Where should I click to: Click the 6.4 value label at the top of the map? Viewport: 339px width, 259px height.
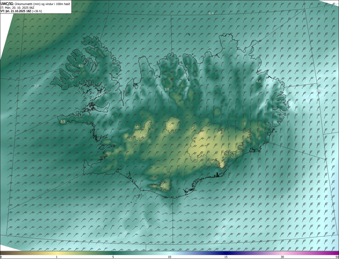[211, 13]
